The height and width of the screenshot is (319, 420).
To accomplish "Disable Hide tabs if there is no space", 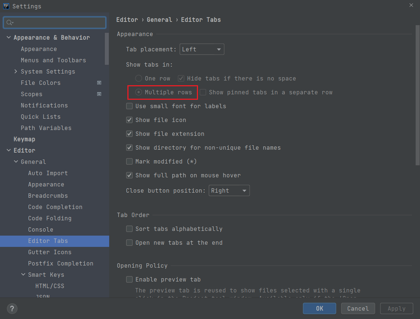I will 181,78.
